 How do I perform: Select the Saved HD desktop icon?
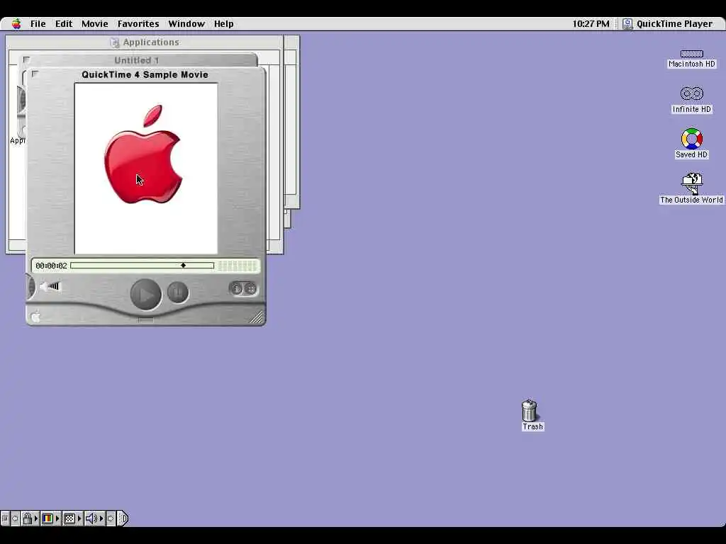click(x=692, y=143)
